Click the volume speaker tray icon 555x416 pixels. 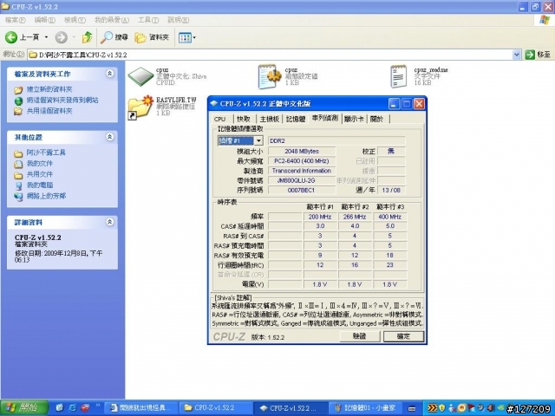point(491,408)
